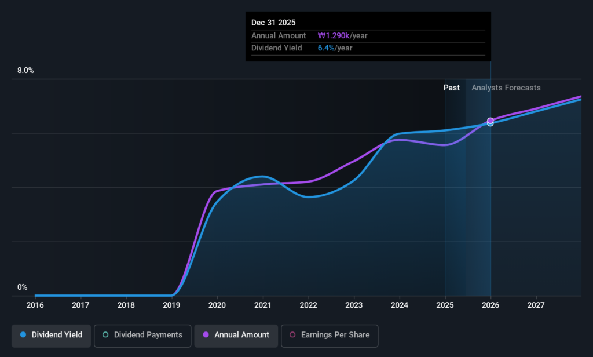The image size is (593, 357).
Task: Click the 8.0% y-axis label
Action: click(25, 71)
